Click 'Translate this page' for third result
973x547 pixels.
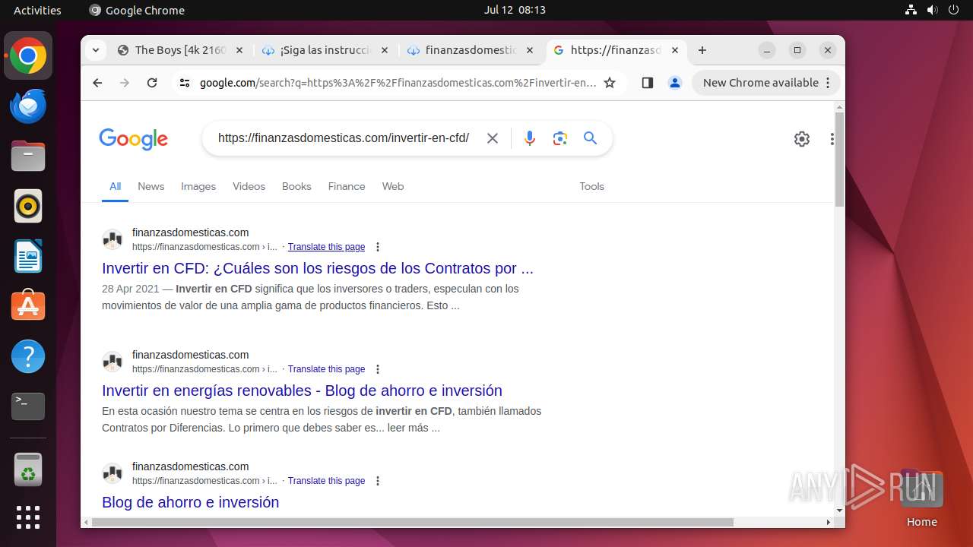coord(326,481)
